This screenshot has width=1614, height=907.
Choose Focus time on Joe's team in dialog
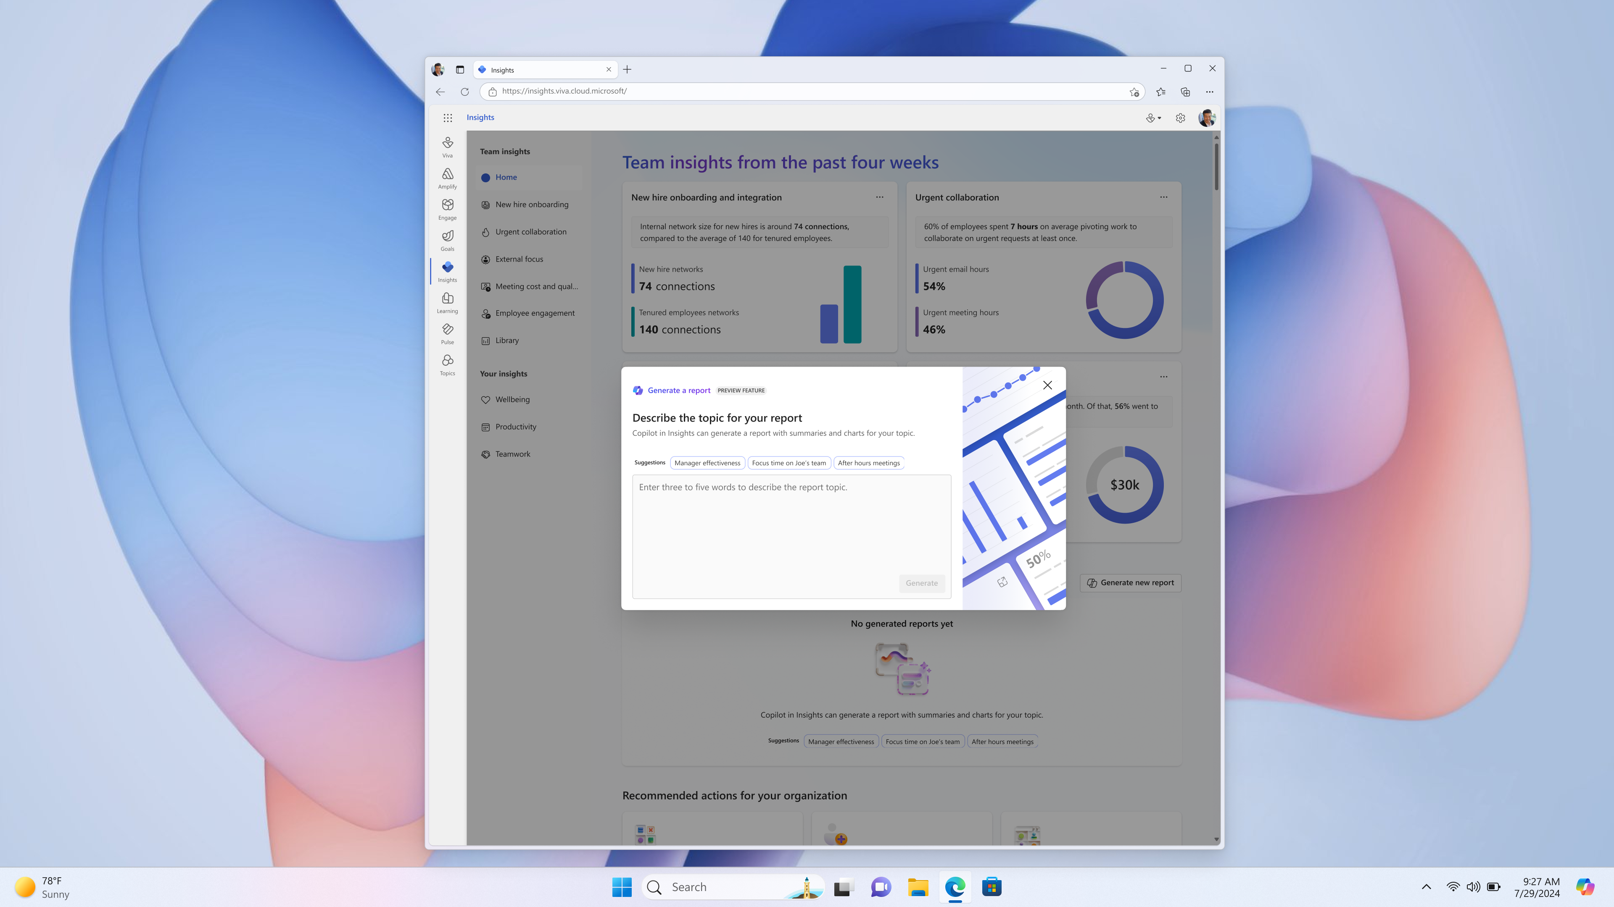pos(789,463)
